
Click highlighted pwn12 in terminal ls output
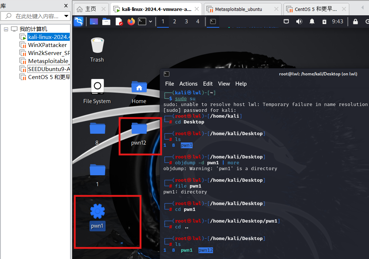point(205,250)
